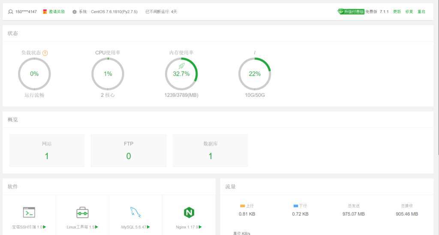Click the gear icon beside 系统

[x=75, y=12]
